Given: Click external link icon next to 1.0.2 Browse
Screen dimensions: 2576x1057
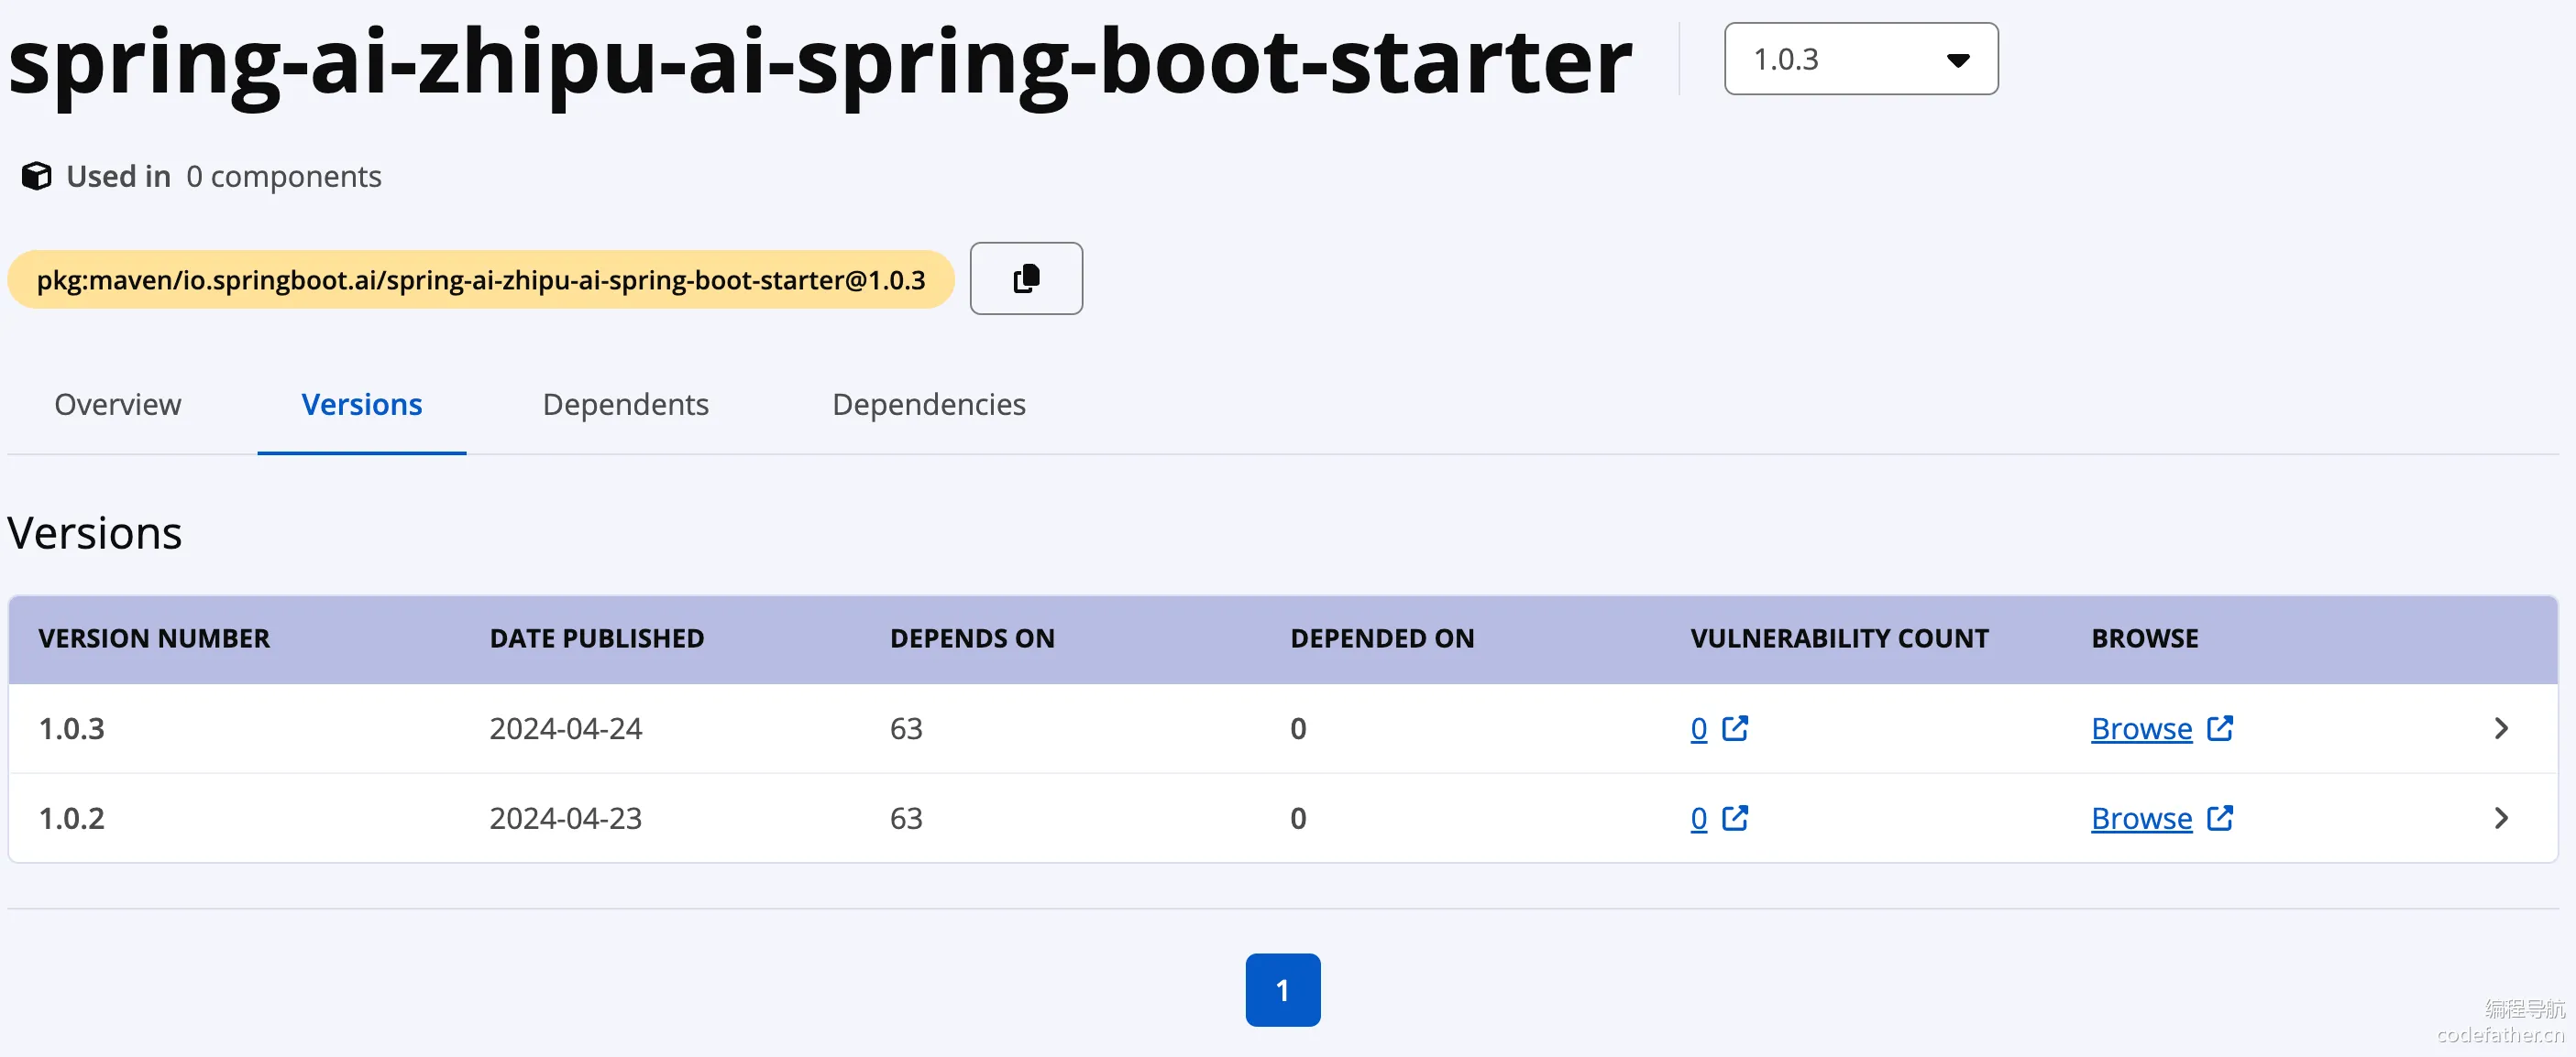Looking at the screenshot, I should pos(2220,818).
